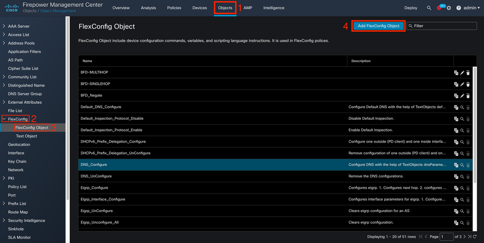Copy the Eigrp_Configure object

456,188
